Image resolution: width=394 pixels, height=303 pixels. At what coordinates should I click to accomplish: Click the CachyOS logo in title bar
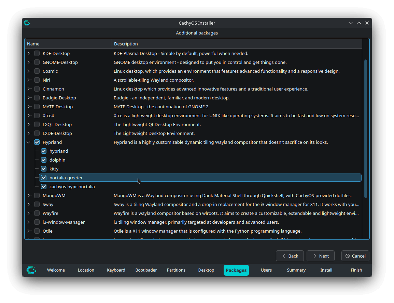(x=27, y=23)
